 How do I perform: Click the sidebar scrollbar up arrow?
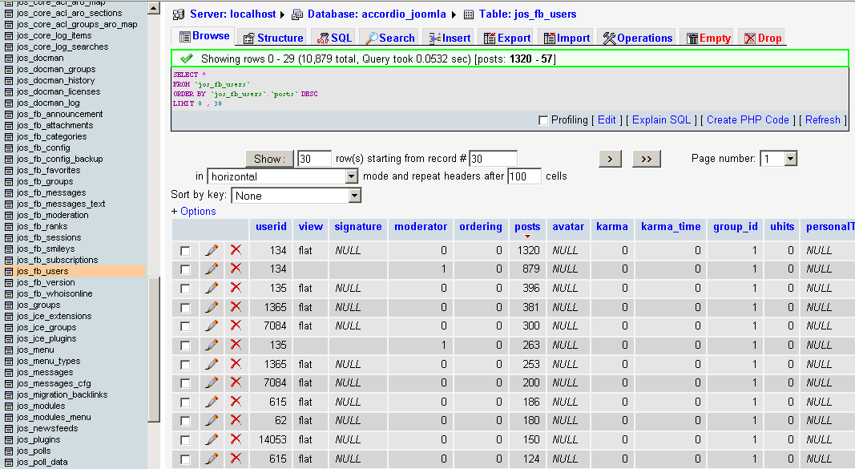[154, 8]
